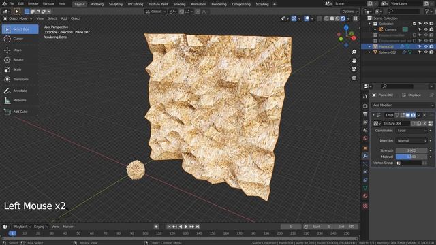Select the Cursor tool
Viewport: 436px width, 245px height.
coord(20,39)
